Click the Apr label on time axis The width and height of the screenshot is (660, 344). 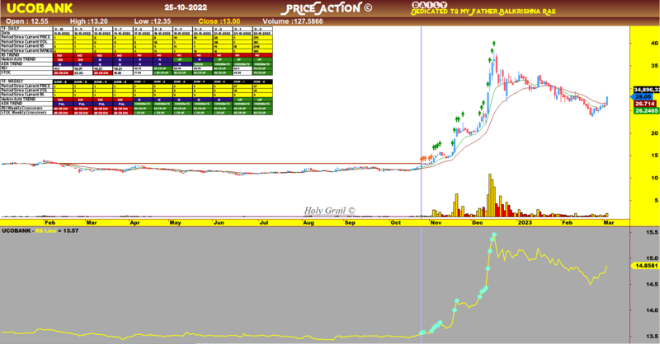point(134,223)
